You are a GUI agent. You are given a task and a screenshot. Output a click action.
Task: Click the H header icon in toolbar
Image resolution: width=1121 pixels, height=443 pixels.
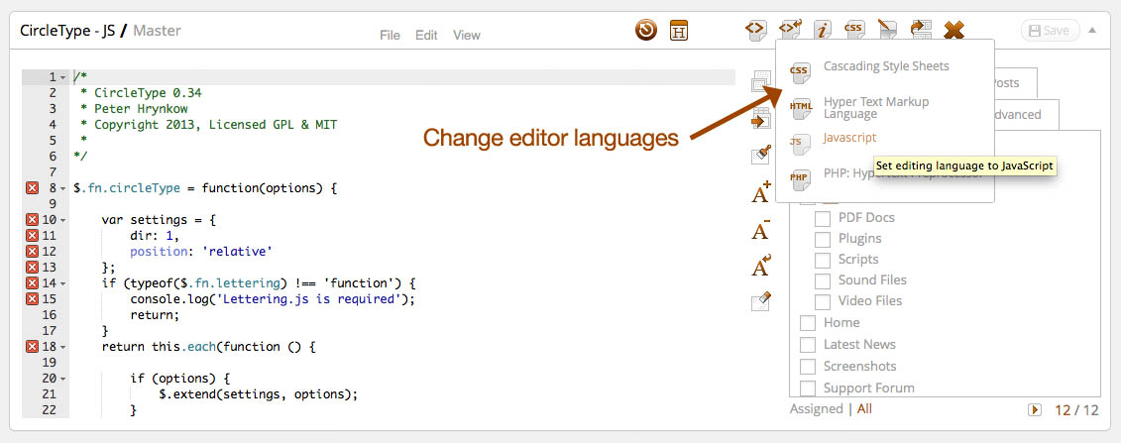pyautogui.click(x=679, y=30)
